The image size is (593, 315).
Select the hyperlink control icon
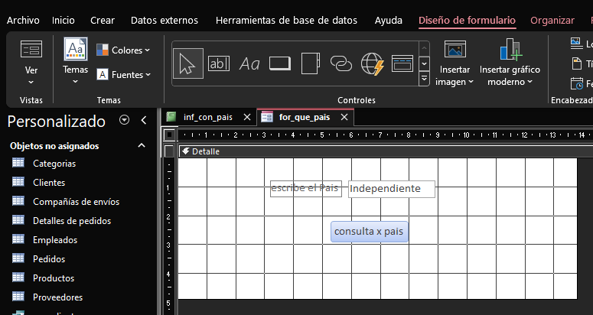341,63
